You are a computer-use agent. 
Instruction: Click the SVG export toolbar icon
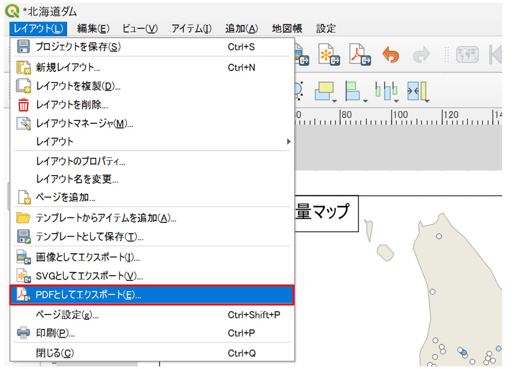[329, 55]
